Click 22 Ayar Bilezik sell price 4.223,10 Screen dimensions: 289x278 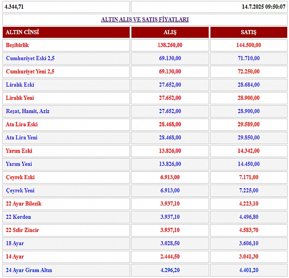point(248,204)
